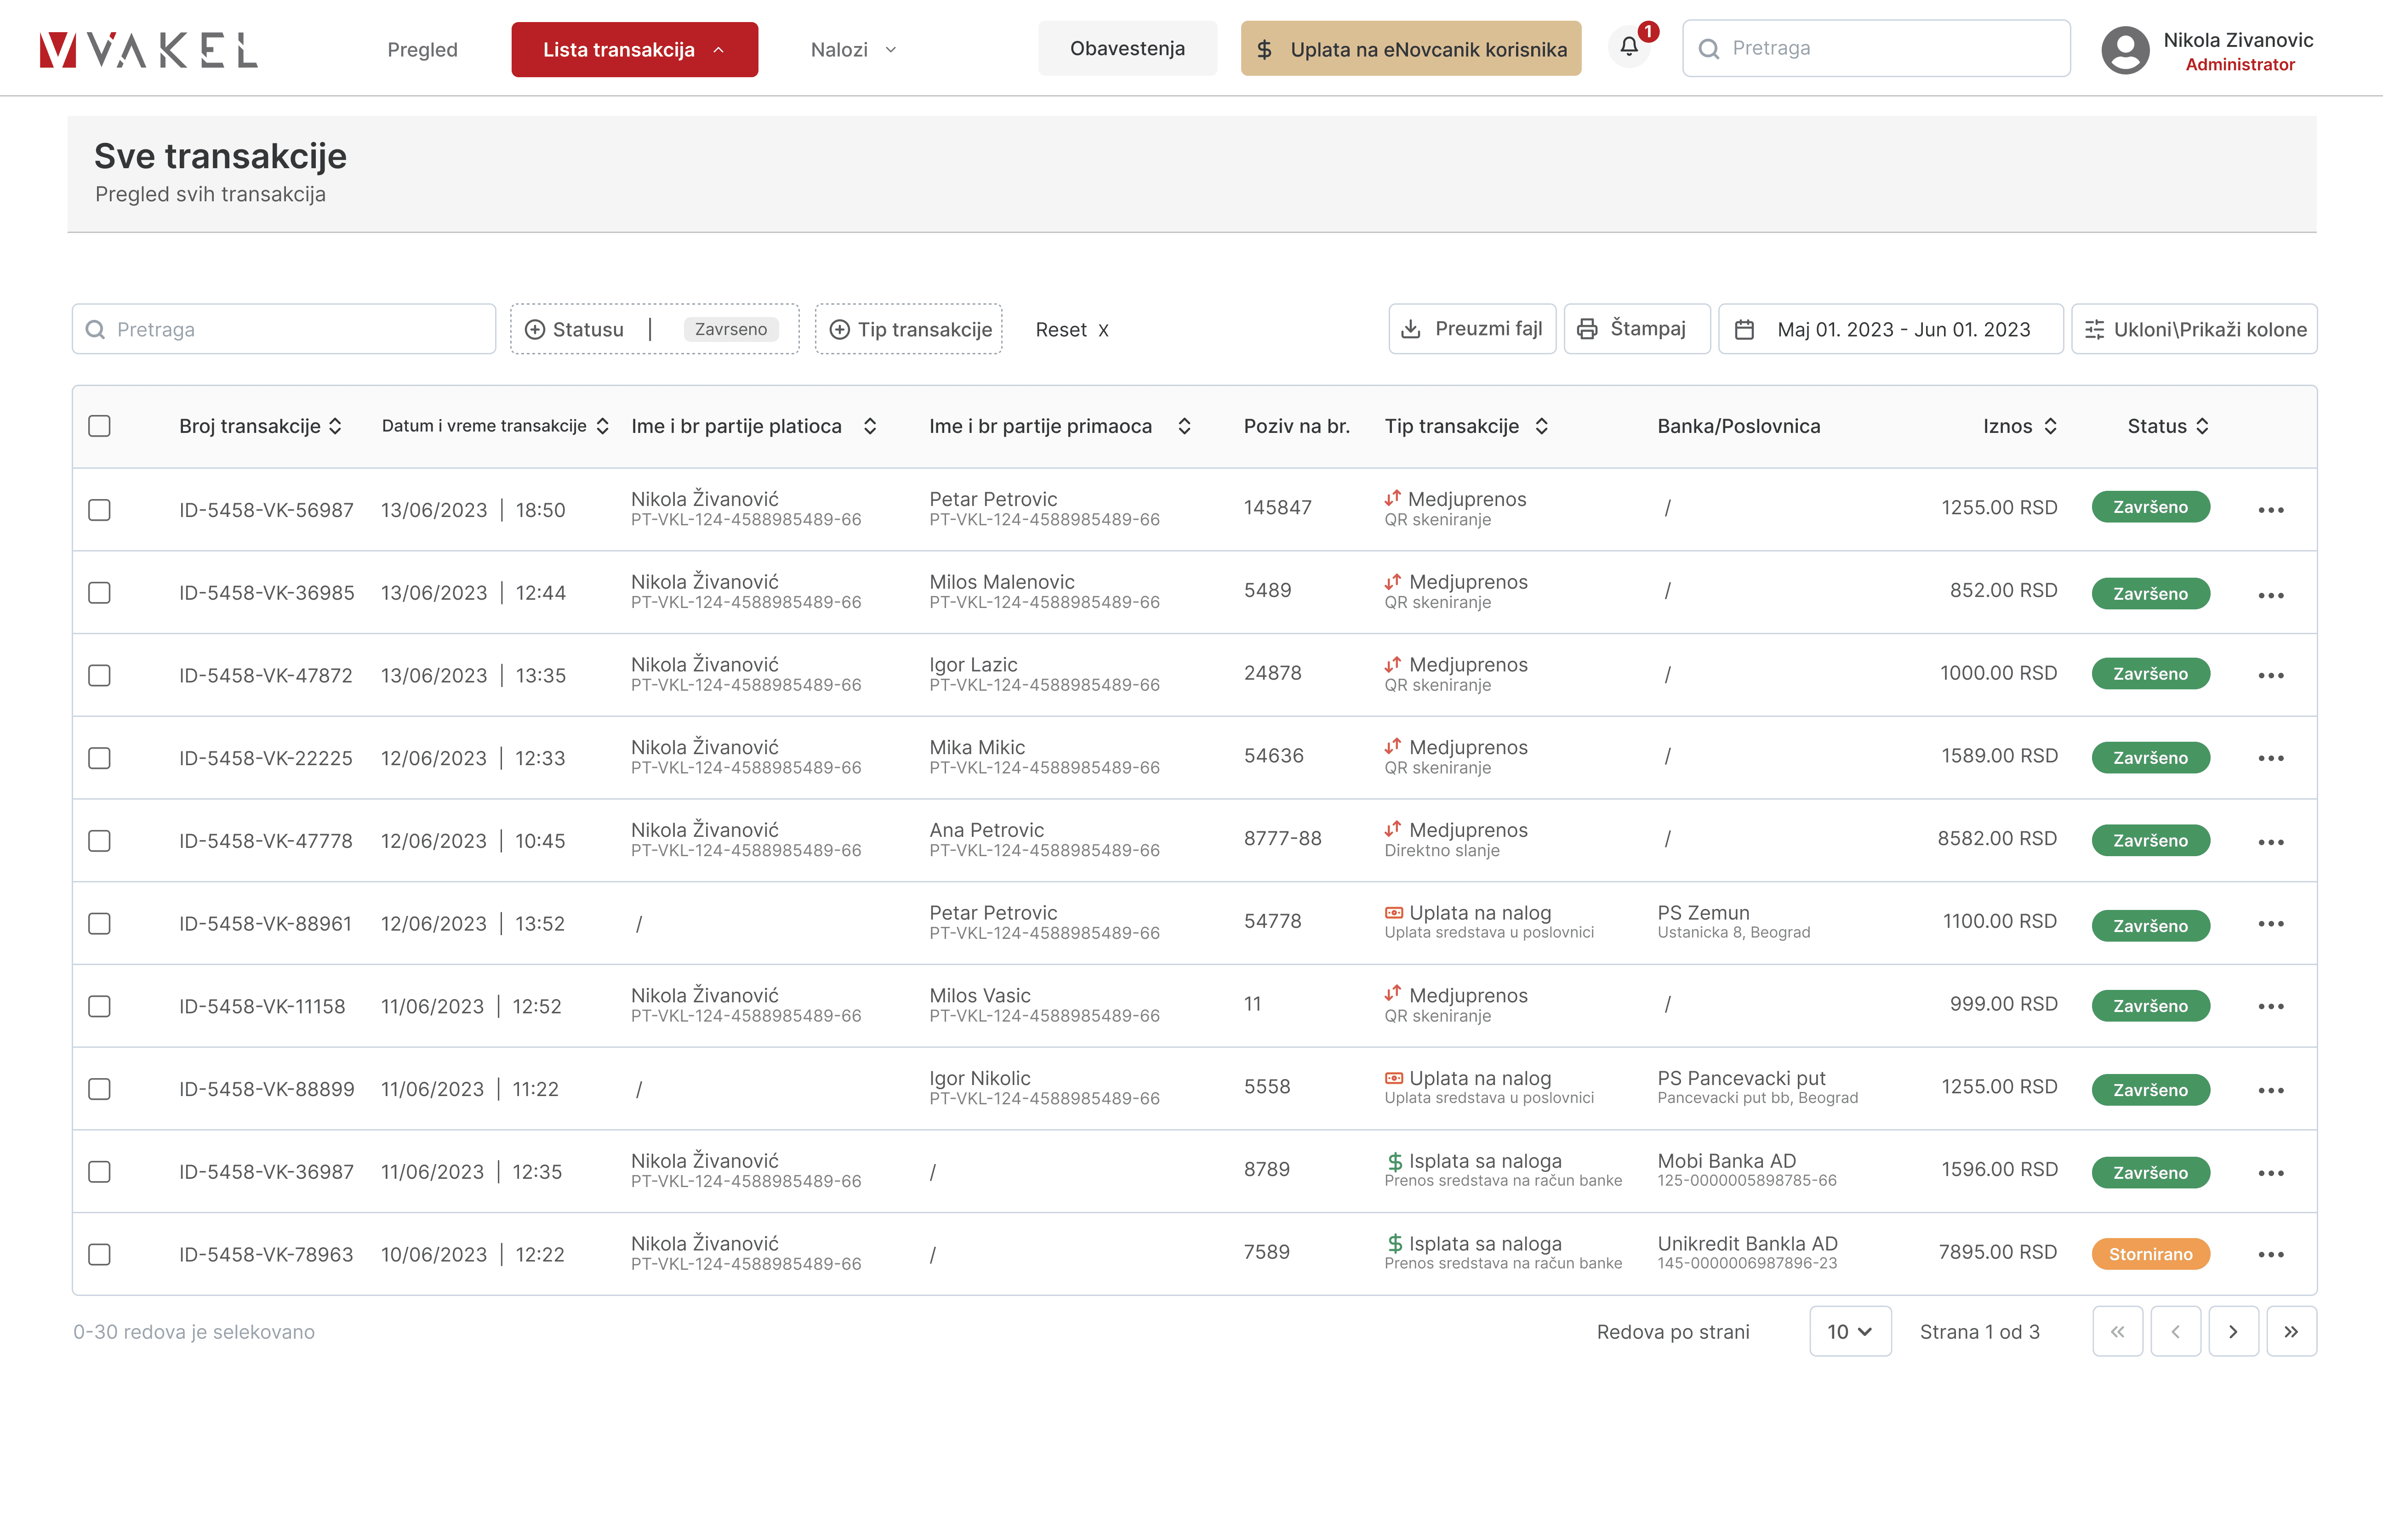Go to Pregled tab
The image size is (2383, 1540).
click(x=422, y=49)
